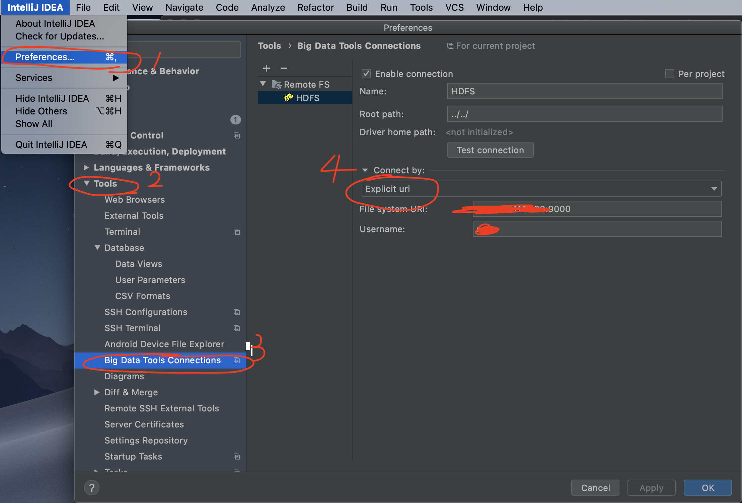
Task: Select Preferences from the IntelliJ IDEA menu
Action: [45, 57]
